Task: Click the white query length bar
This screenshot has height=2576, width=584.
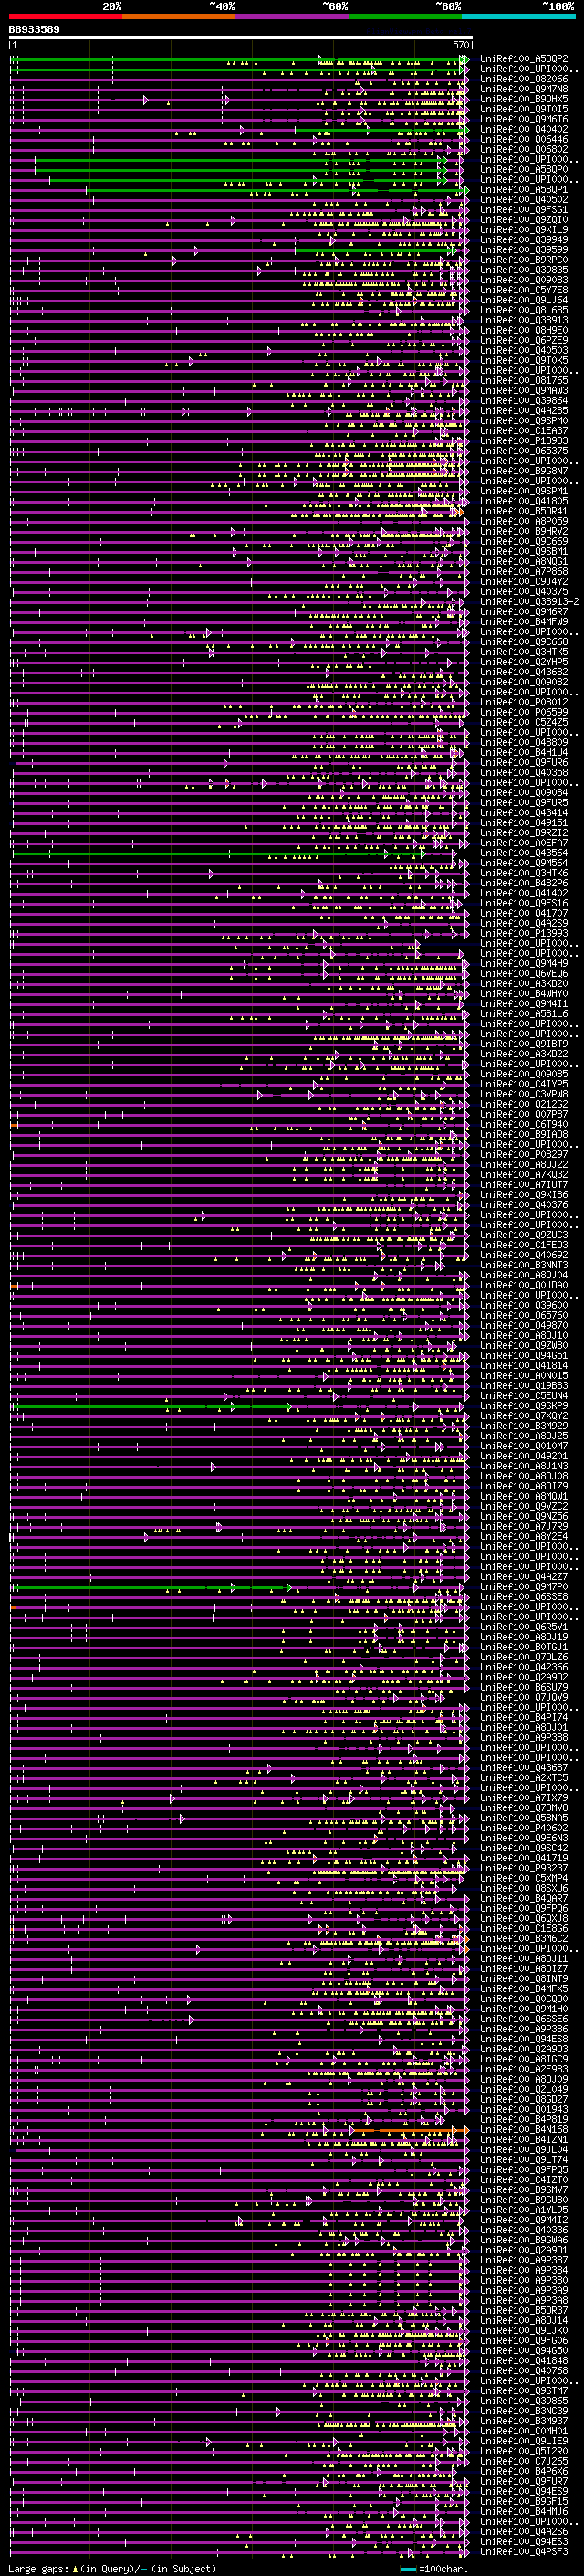Action: pyautogui.click(x=240, y=37)
